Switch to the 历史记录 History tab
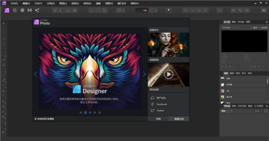This screenshot has height=141, width=269. point(242,106)
